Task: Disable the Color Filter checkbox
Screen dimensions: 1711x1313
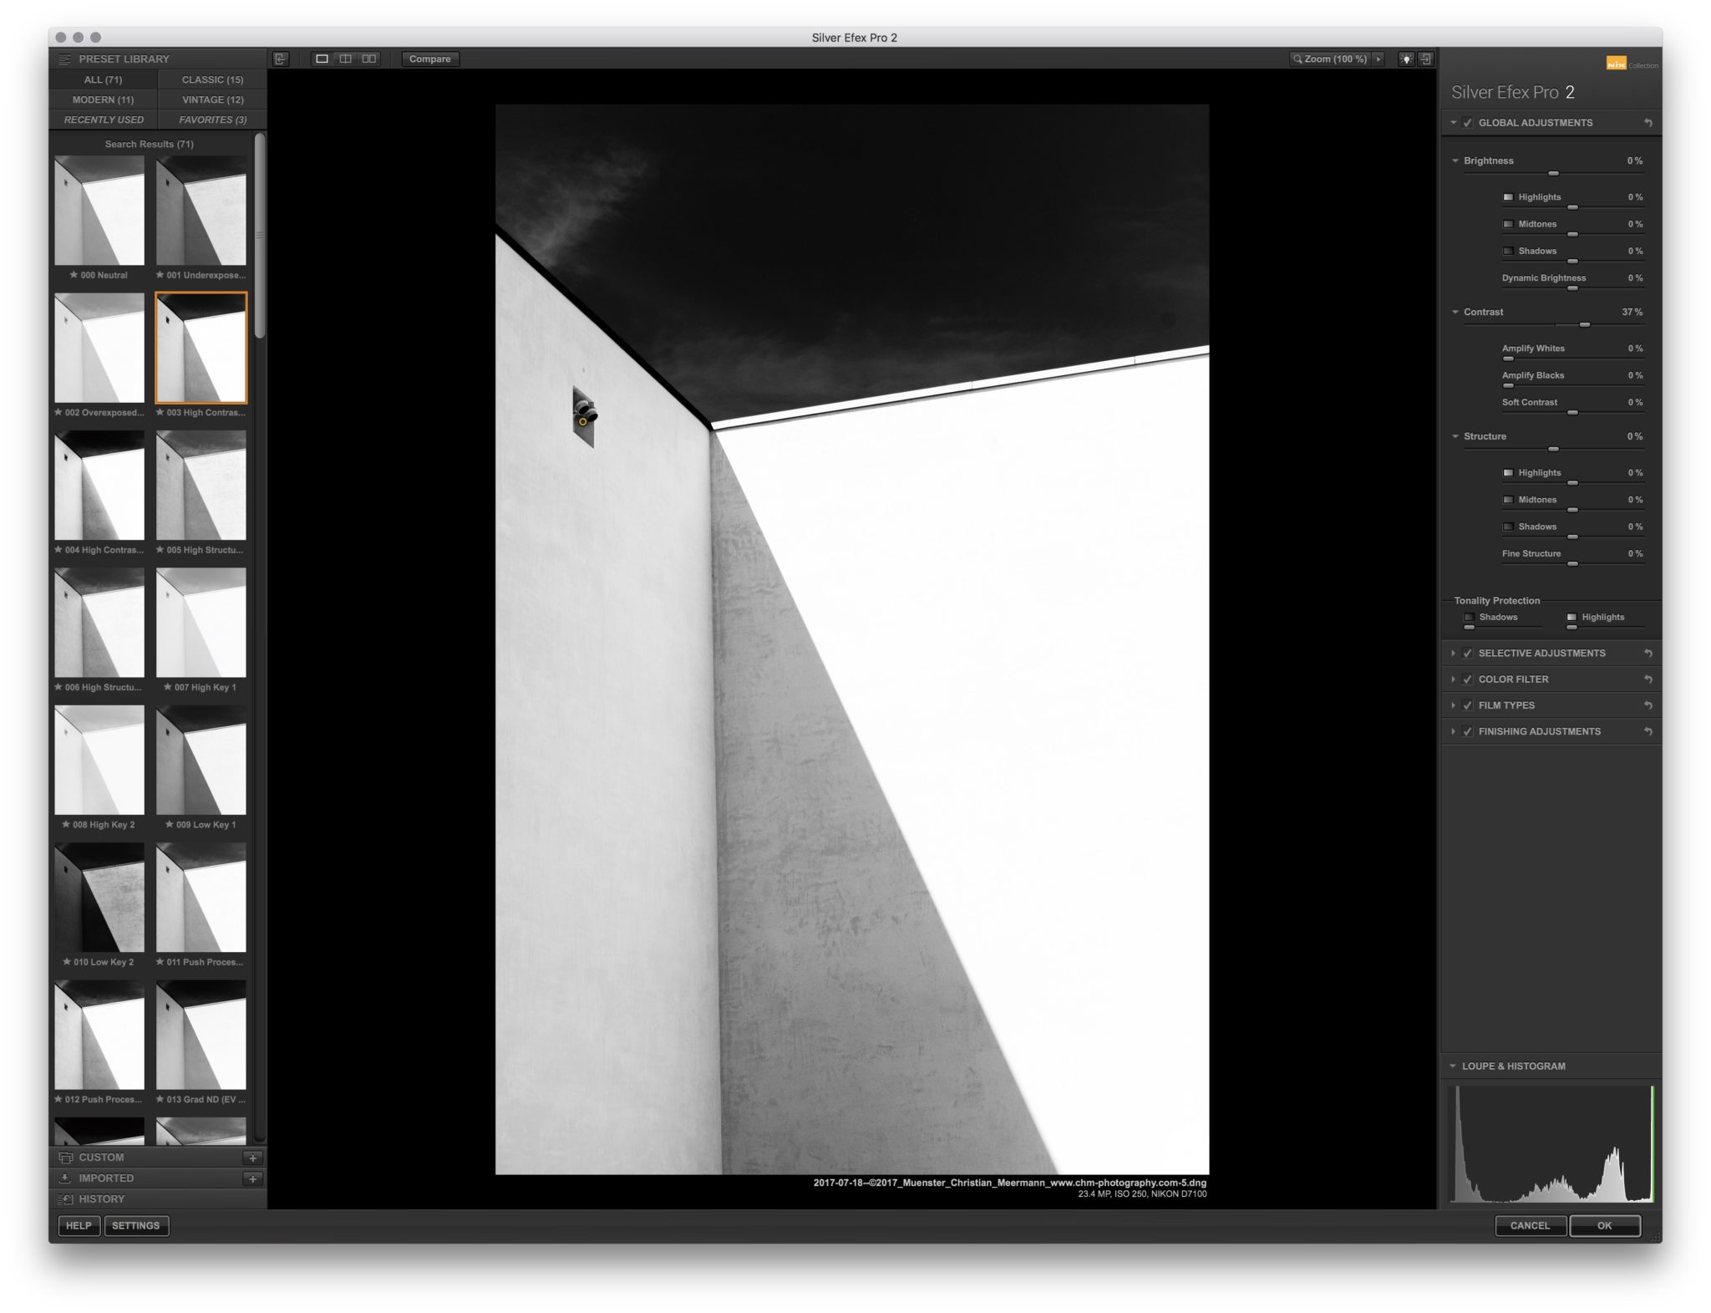Action: 1468,679
